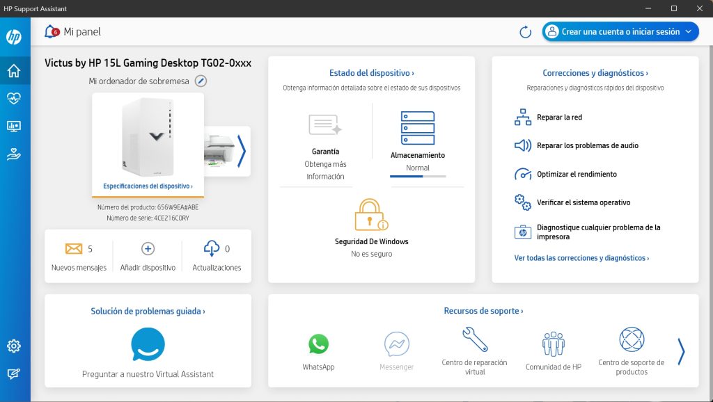
Task: Select the printer device thumbnail
Action: [x=220, y=151]
